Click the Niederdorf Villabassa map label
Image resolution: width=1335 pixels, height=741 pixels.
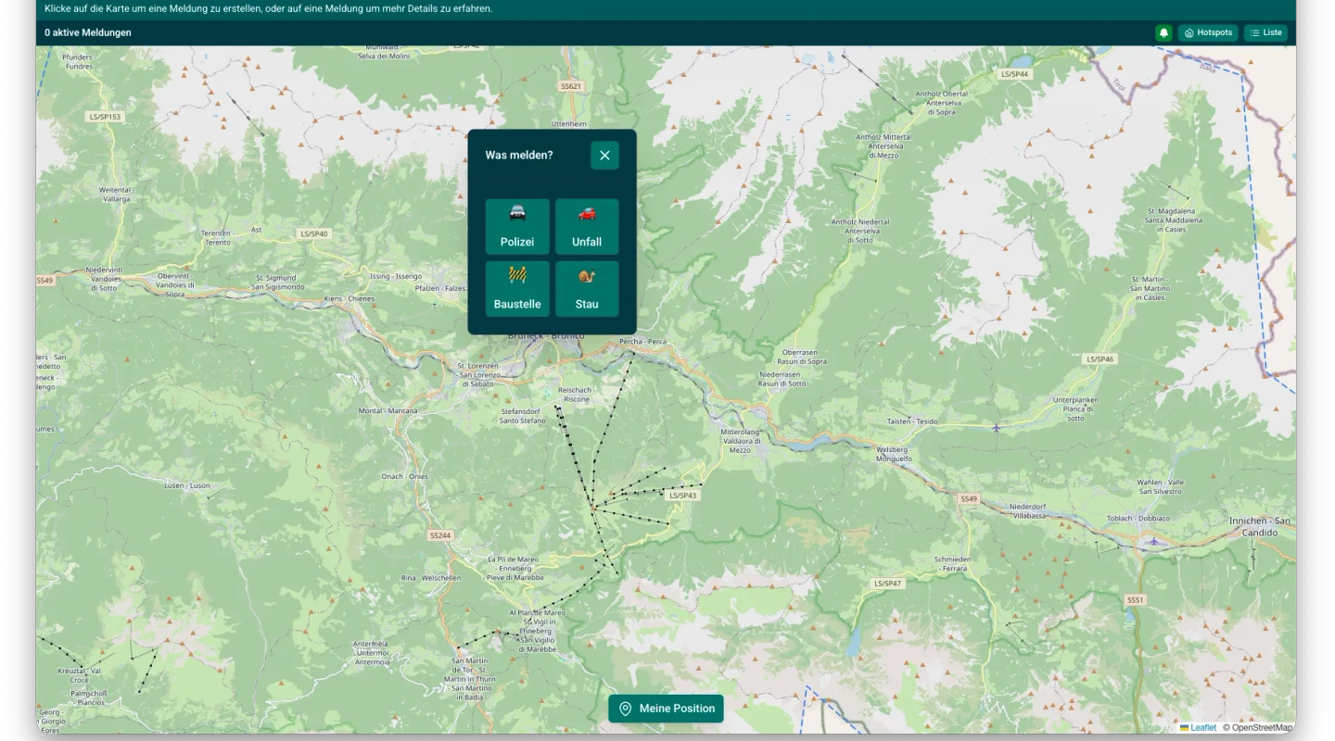(1027, 511)
